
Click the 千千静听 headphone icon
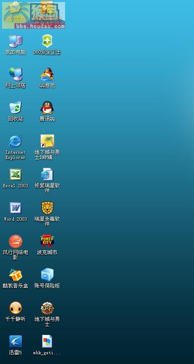(16, 308)
